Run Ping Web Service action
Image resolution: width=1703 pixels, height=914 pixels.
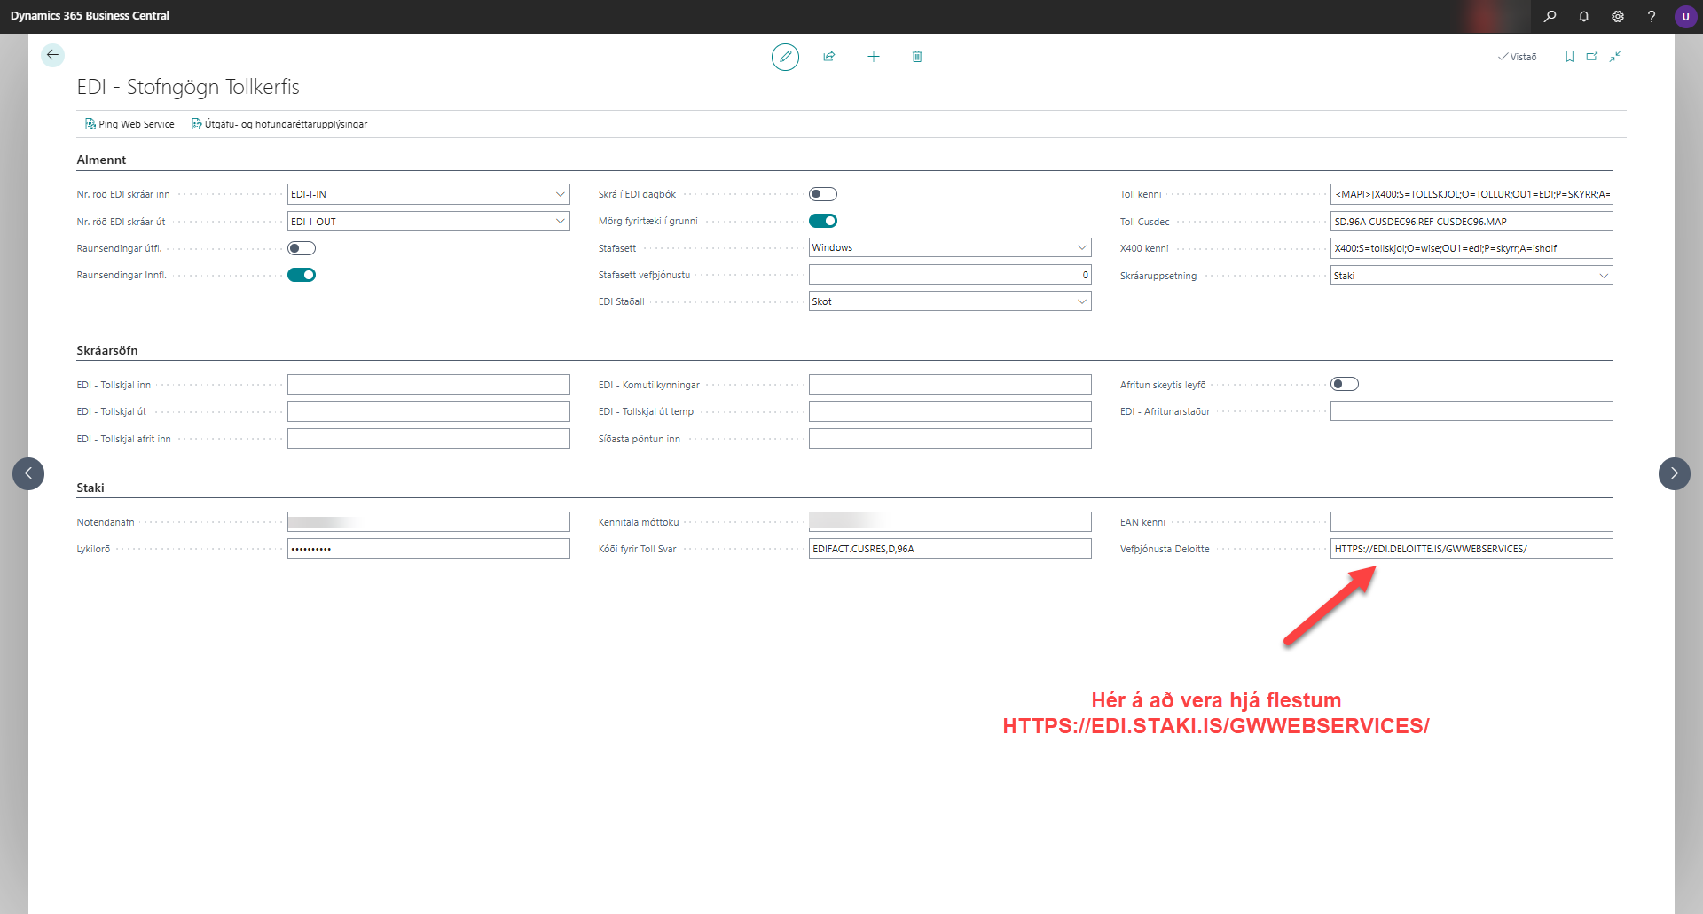[129, 124]
